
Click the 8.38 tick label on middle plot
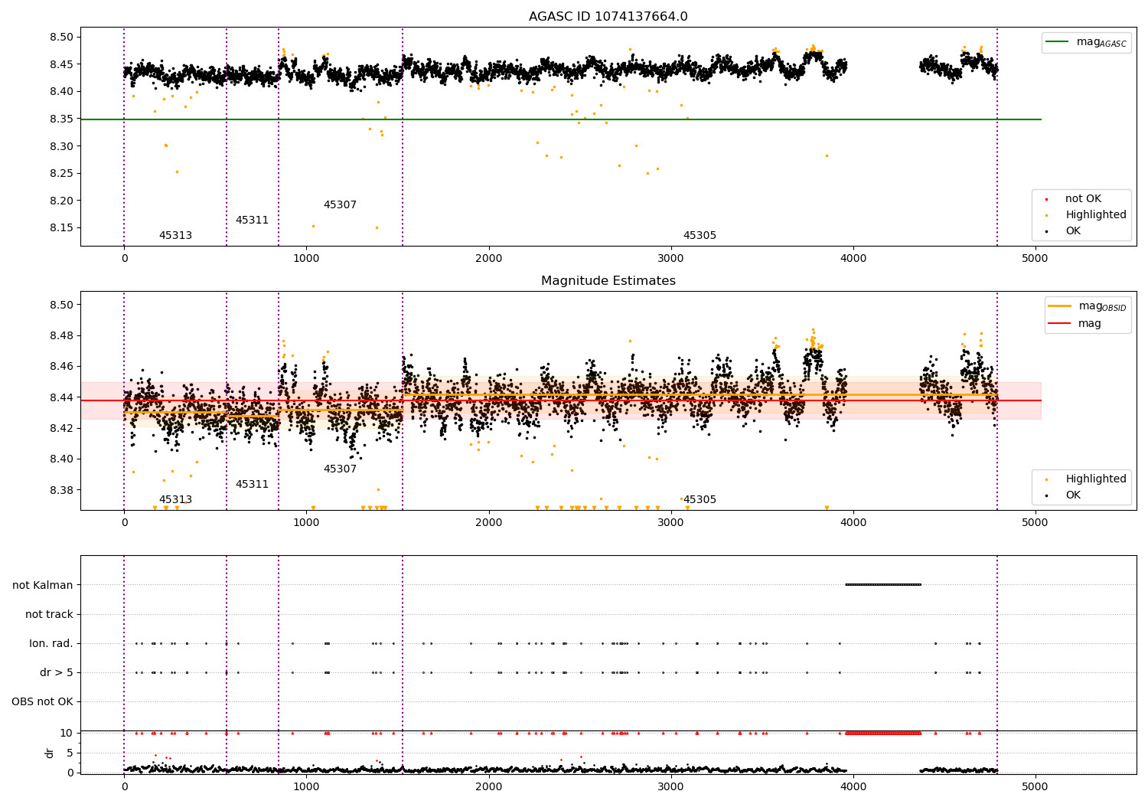pos(60,490)
